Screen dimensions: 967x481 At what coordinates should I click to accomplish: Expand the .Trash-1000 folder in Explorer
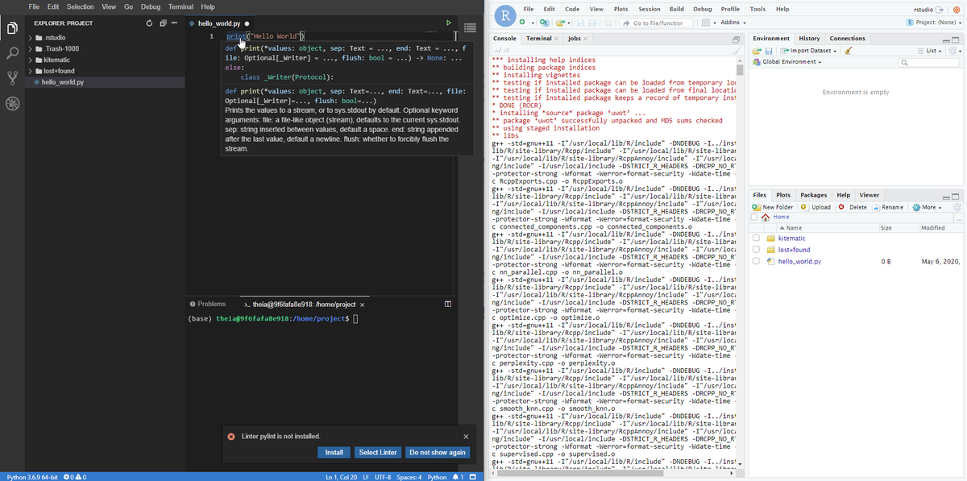point(31,49)
